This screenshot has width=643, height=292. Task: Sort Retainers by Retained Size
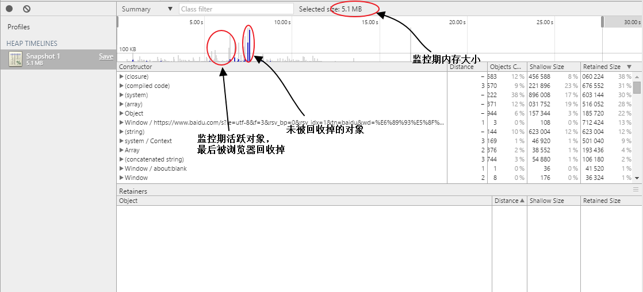(611, 201)
